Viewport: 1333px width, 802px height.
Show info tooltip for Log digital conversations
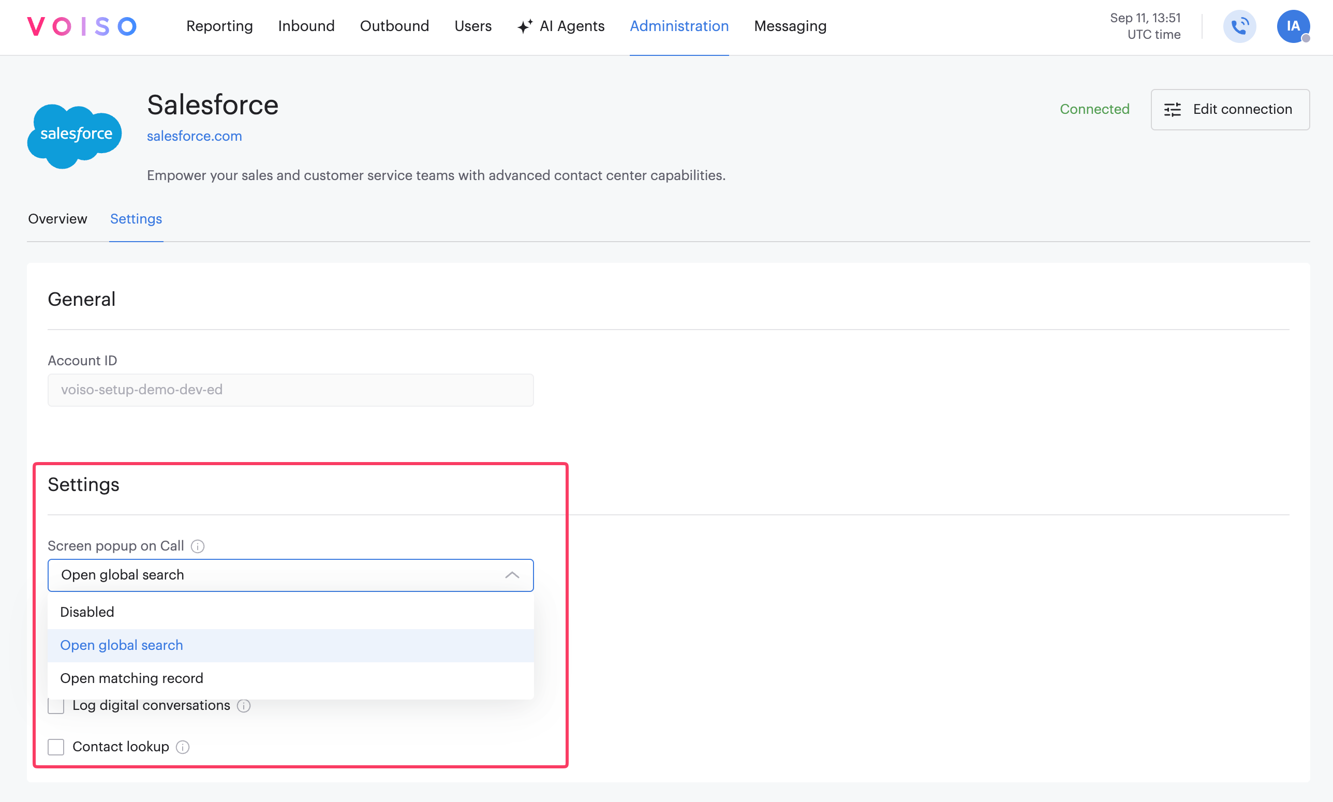[x=244, y=706]
